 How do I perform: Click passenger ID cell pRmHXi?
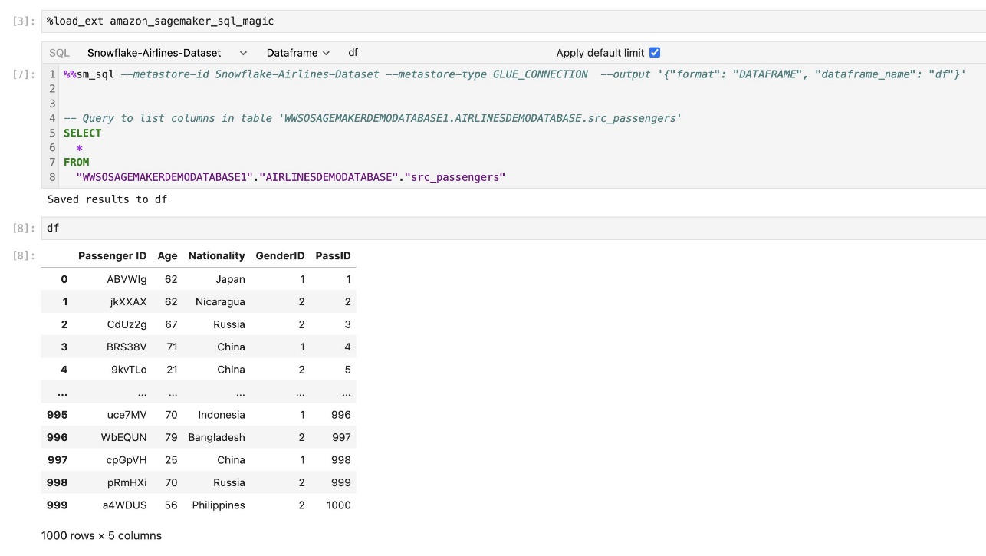(x=127, y=482)
